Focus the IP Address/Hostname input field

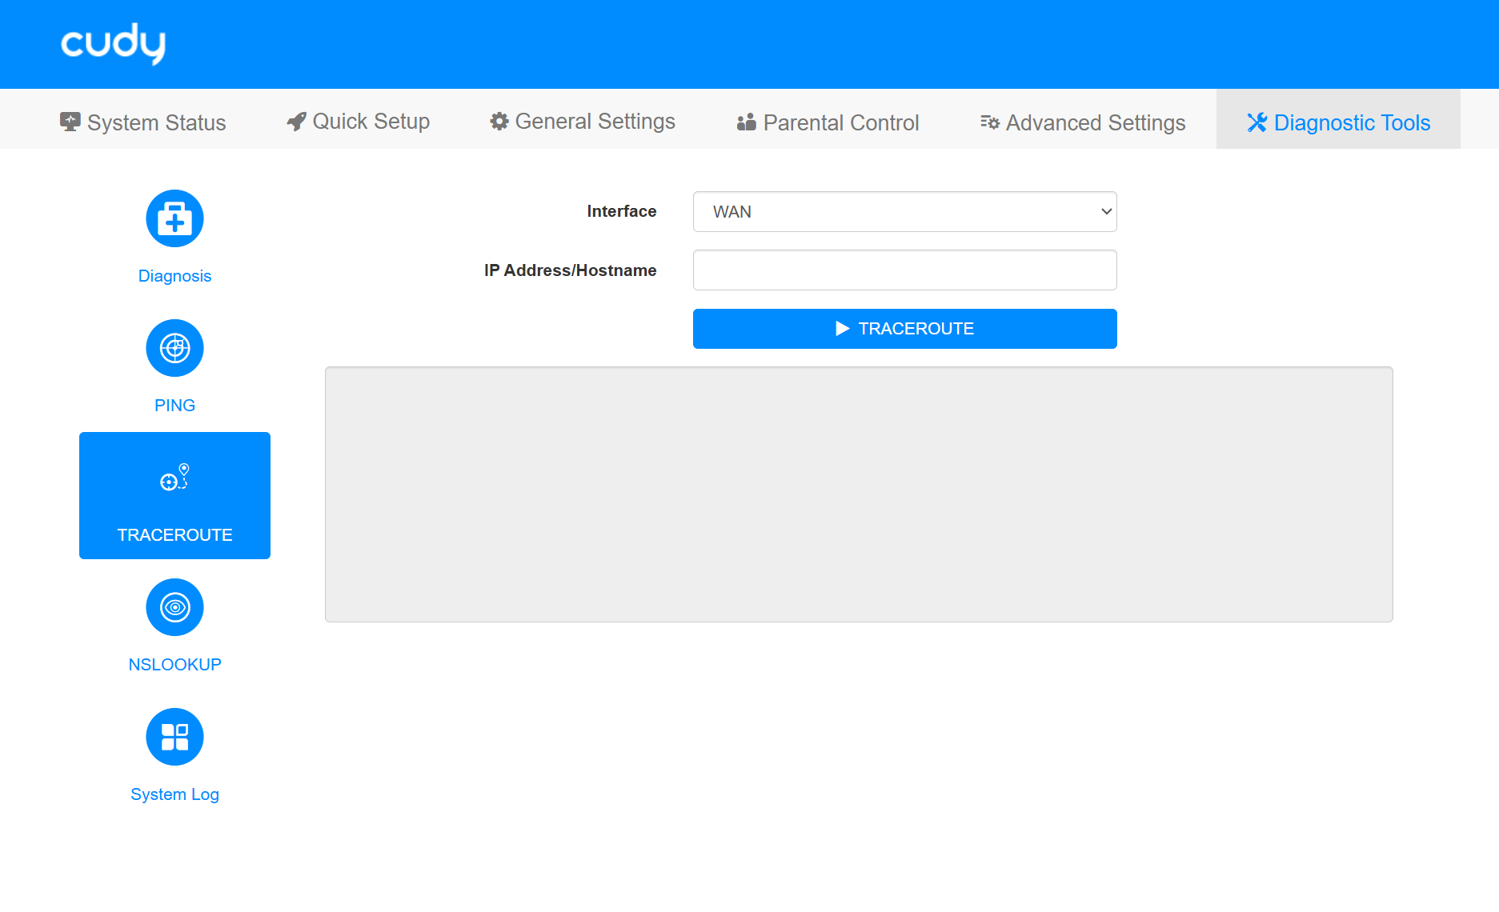(904, 270)
